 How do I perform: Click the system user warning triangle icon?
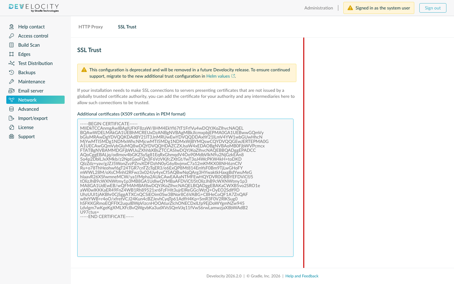[350, 8]
